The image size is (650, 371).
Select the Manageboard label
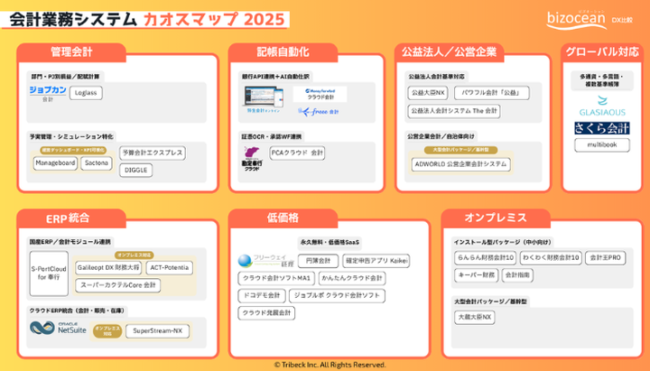[55, 162]
